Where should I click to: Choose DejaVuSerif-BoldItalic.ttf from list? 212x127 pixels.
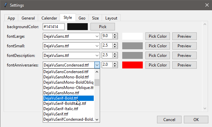click(69, 104)
